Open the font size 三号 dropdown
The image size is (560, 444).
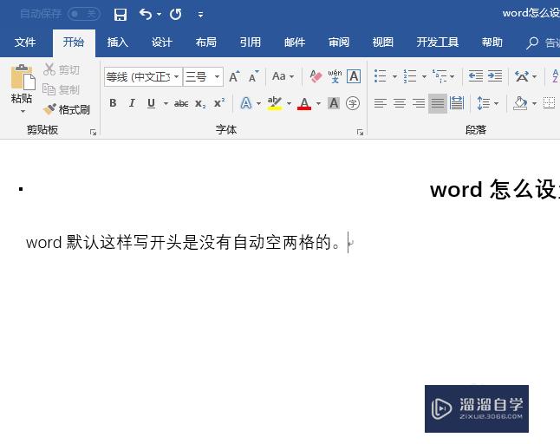217,77
